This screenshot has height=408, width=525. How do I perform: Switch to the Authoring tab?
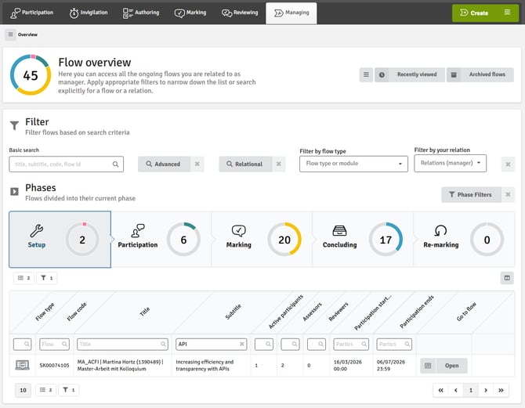tap(141, 13)
